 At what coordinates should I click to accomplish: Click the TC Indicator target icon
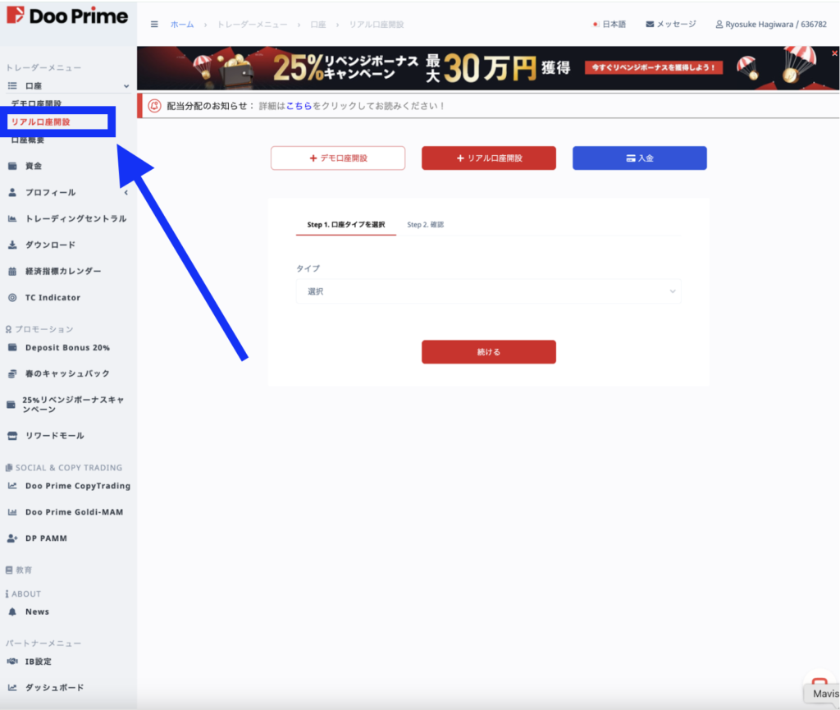(x=12, y=297)
